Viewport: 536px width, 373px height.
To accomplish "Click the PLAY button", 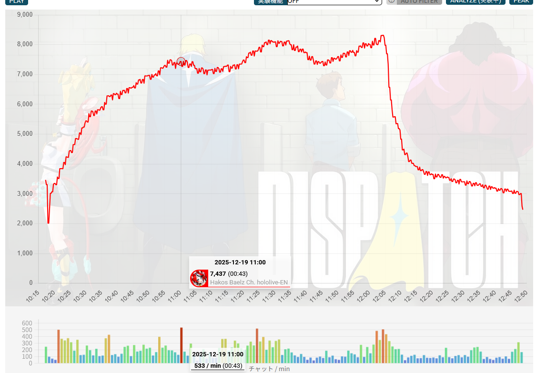I will (16, 2).
